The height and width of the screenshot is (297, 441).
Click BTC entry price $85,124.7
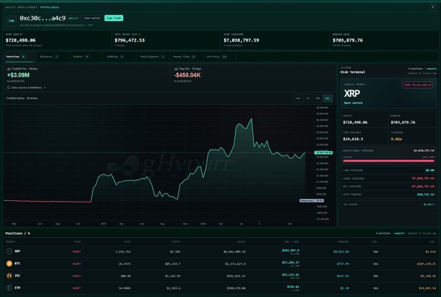click(173, 264)
